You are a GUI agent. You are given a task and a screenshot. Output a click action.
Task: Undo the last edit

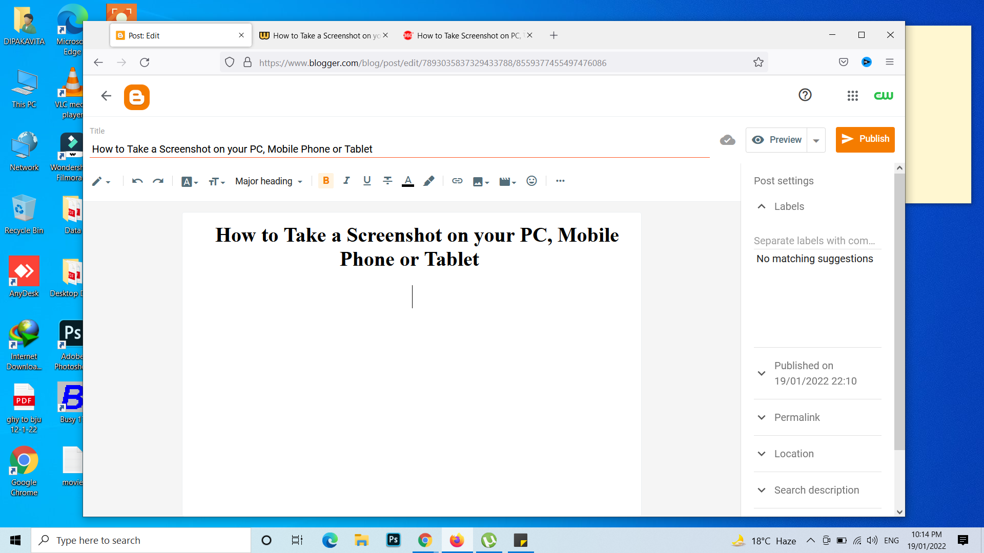coord(137,181)
